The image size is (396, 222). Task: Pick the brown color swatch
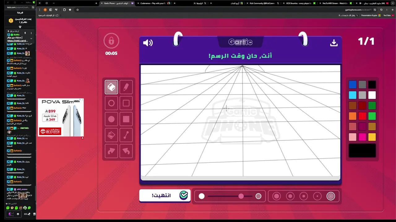pyautogui.click(x=352, y=105)
